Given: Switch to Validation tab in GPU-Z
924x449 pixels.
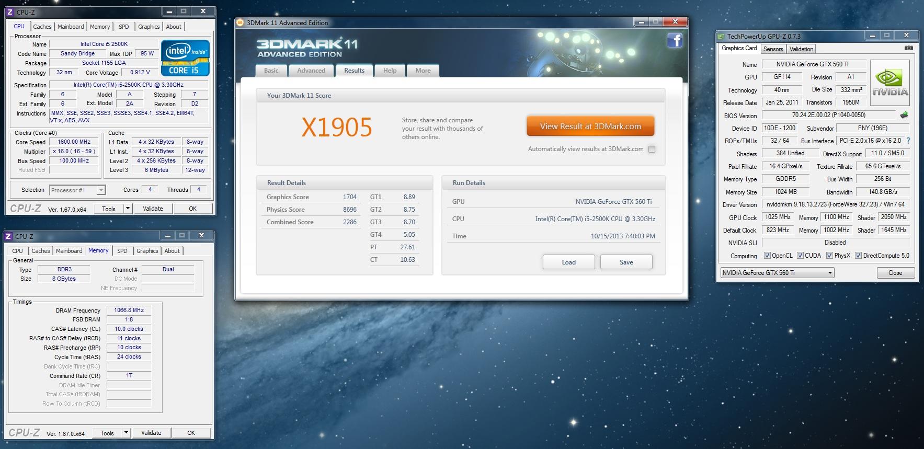Looking at the screenshot, I should point(801,49).
